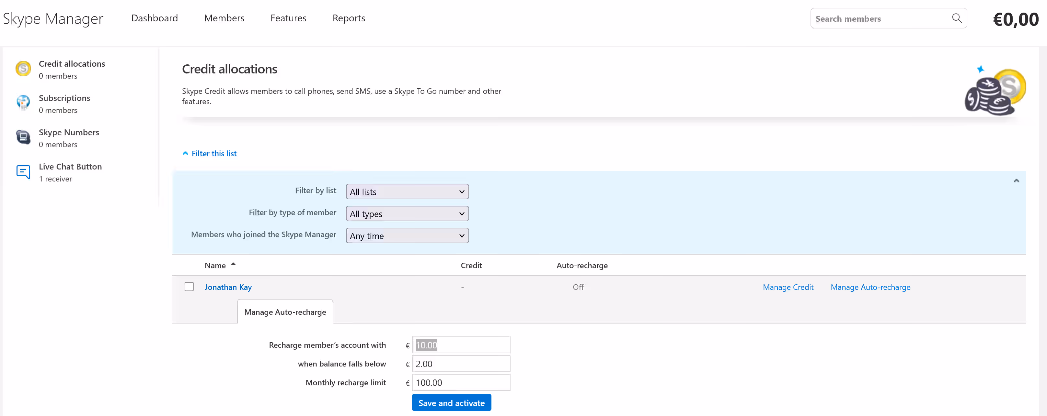1047x416 pixels.
Task: Click the Name column sort arrow
Action: 233,264
